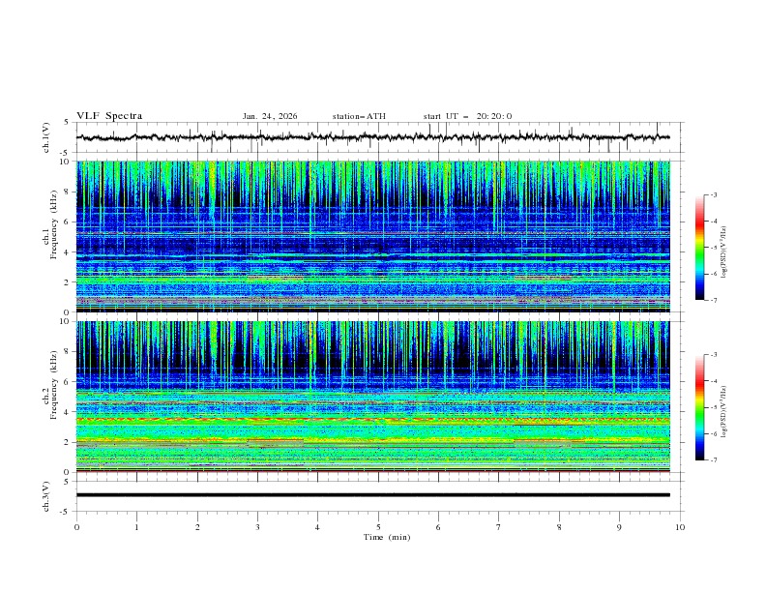The height and width of the screenshot is (592, 766).
Task: Click the '-5' tick on ch.2 color bar
Action: pos(713,407)
